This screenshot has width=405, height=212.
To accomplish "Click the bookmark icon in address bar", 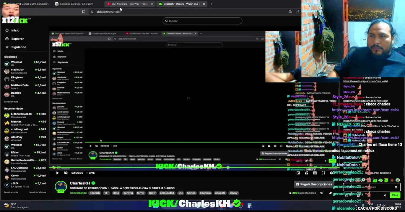I will (x=84, y=12).
